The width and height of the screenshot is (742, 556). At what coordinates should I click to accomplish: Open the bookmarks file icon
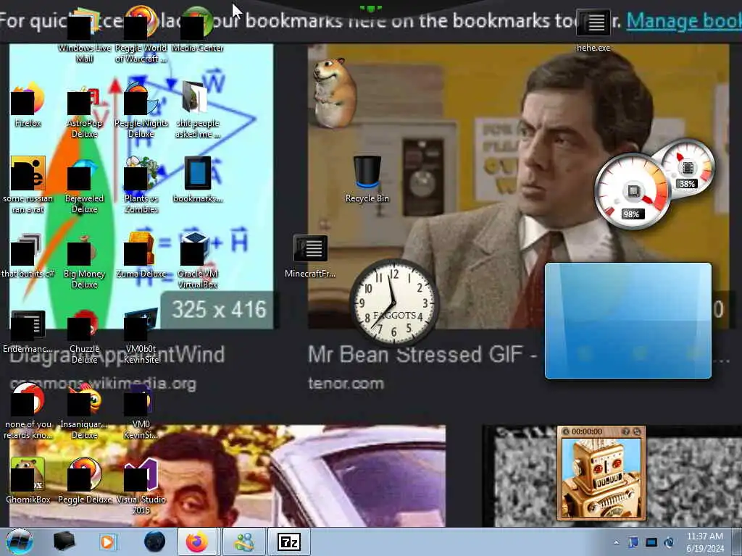[197, 180]
